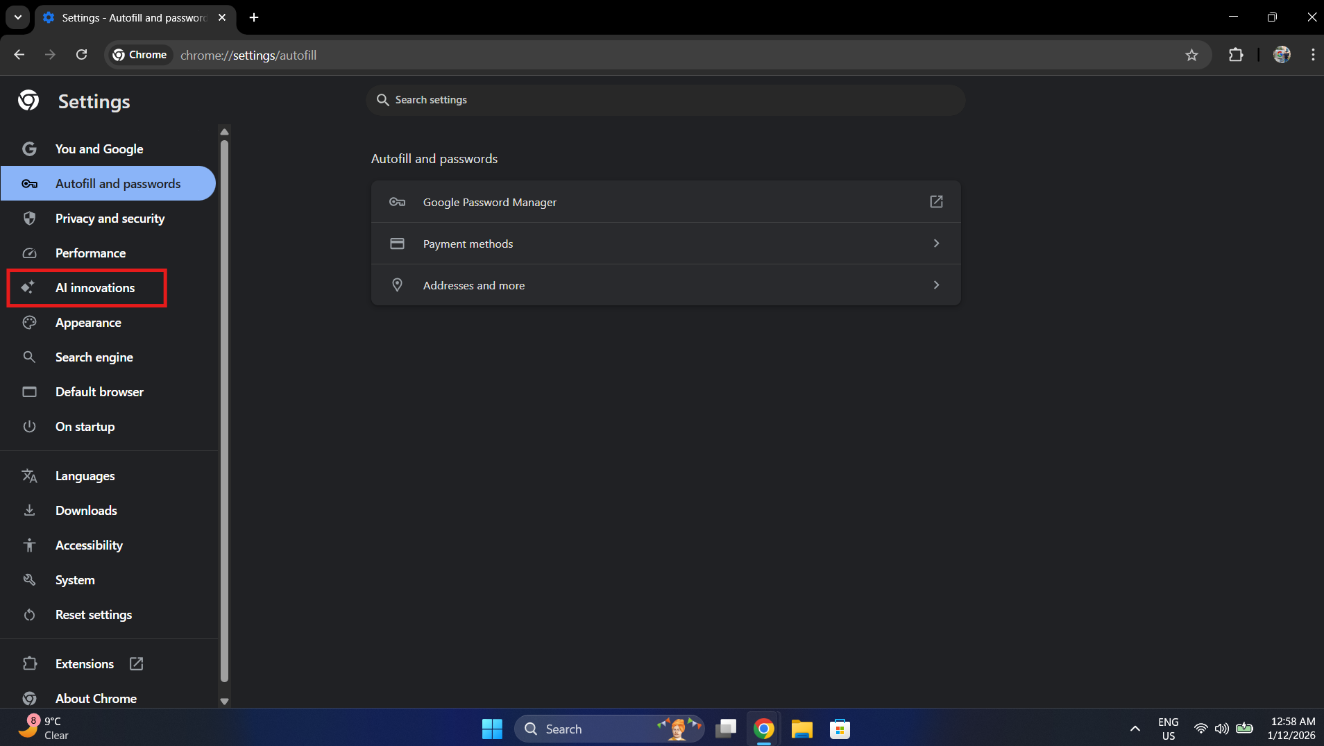1324x746 pixels.
Task: Open the Extensions settings entry
Action: pyautogui.click(x=84, y=663)
